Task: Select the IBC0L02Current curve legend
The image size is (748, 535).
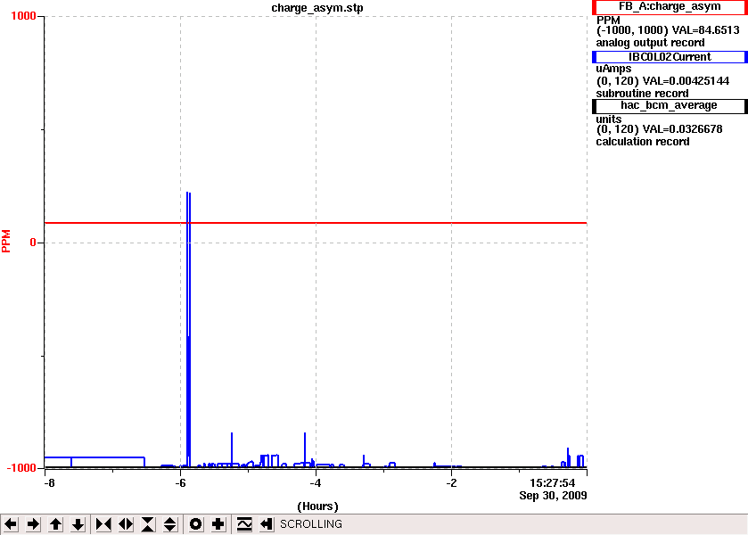Action: (x=670, y=57)
